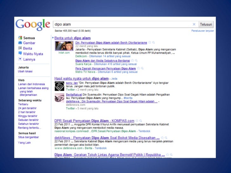Click sony_tan handshake avatar
This screenshot has width=231, height=173.
60,86
